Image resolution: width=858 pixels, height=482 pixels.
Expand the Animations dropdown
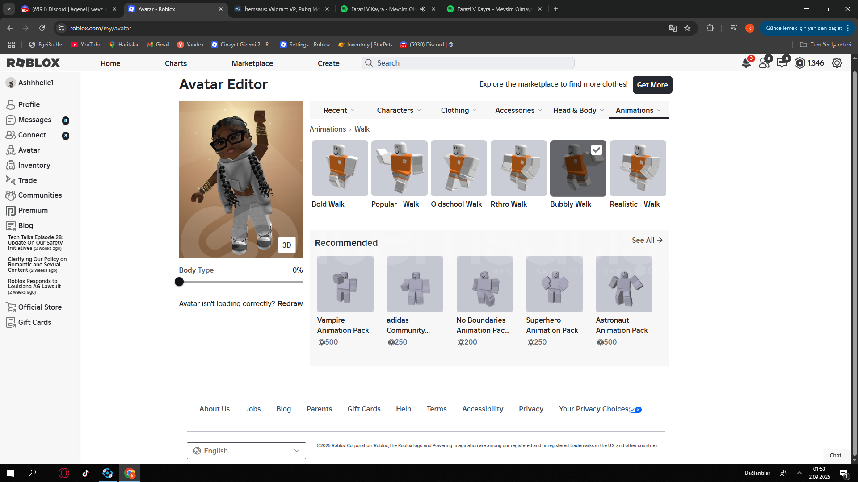(x=638, y=110)
